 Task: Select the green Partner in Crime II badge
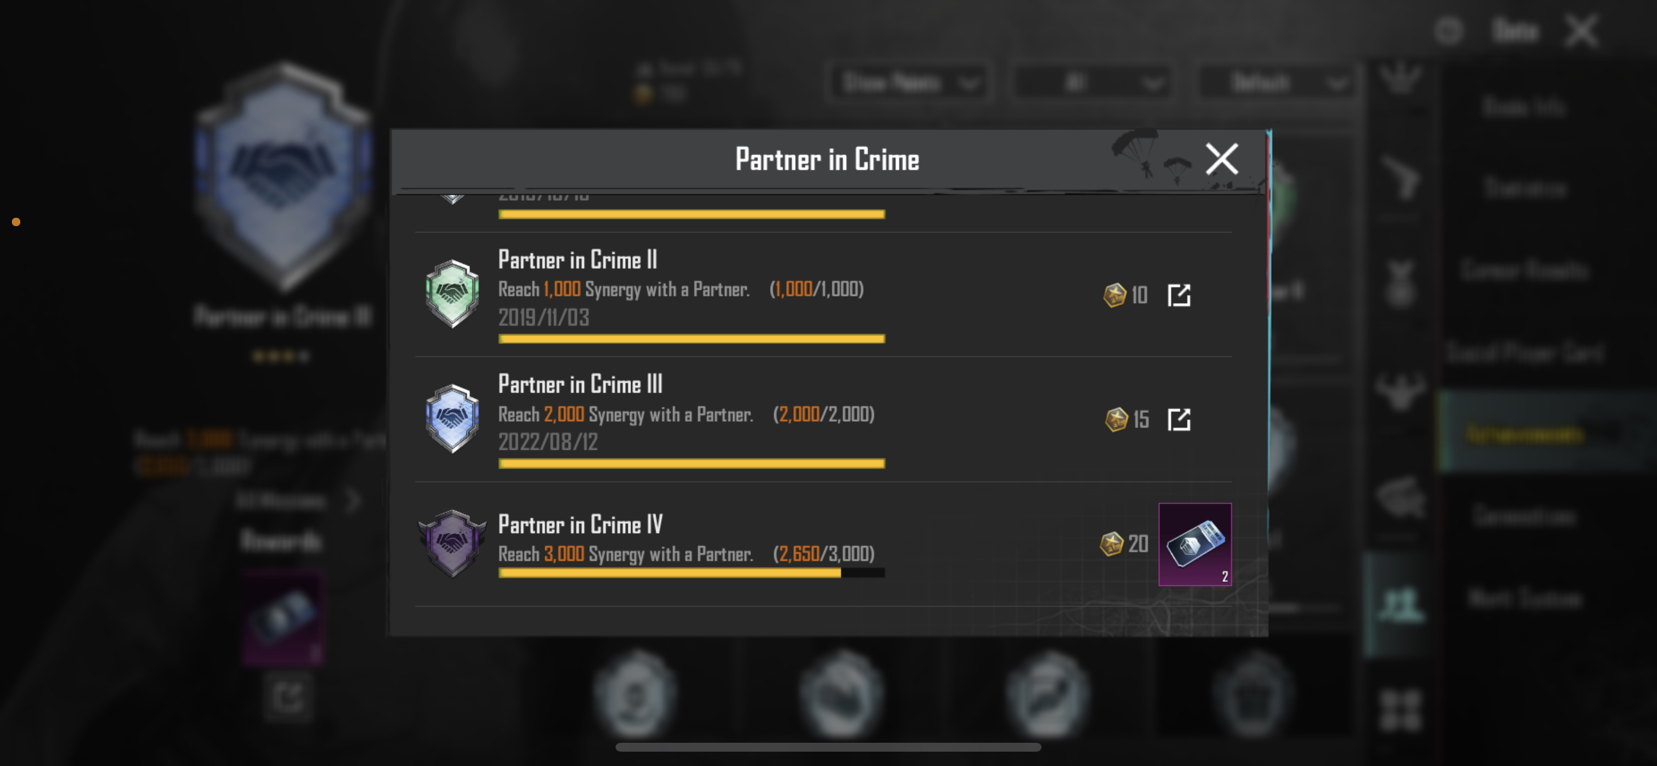[452, 294]
